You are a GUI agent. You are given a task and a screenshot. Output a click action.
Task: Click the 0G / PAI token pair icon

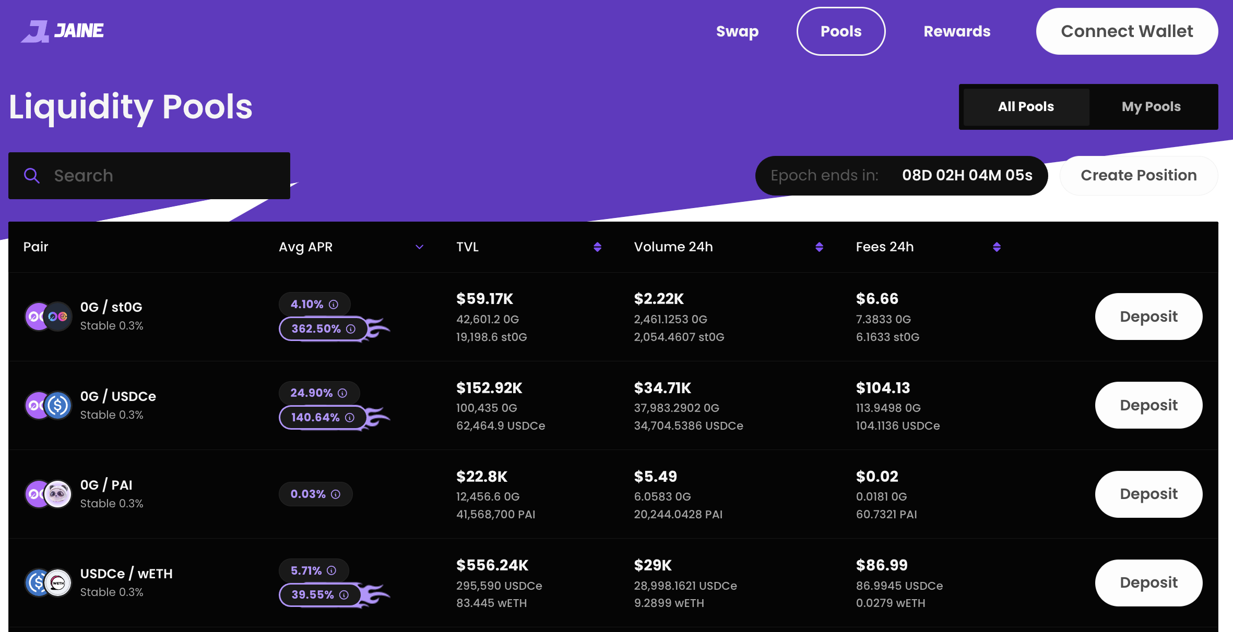coord(48,494)
